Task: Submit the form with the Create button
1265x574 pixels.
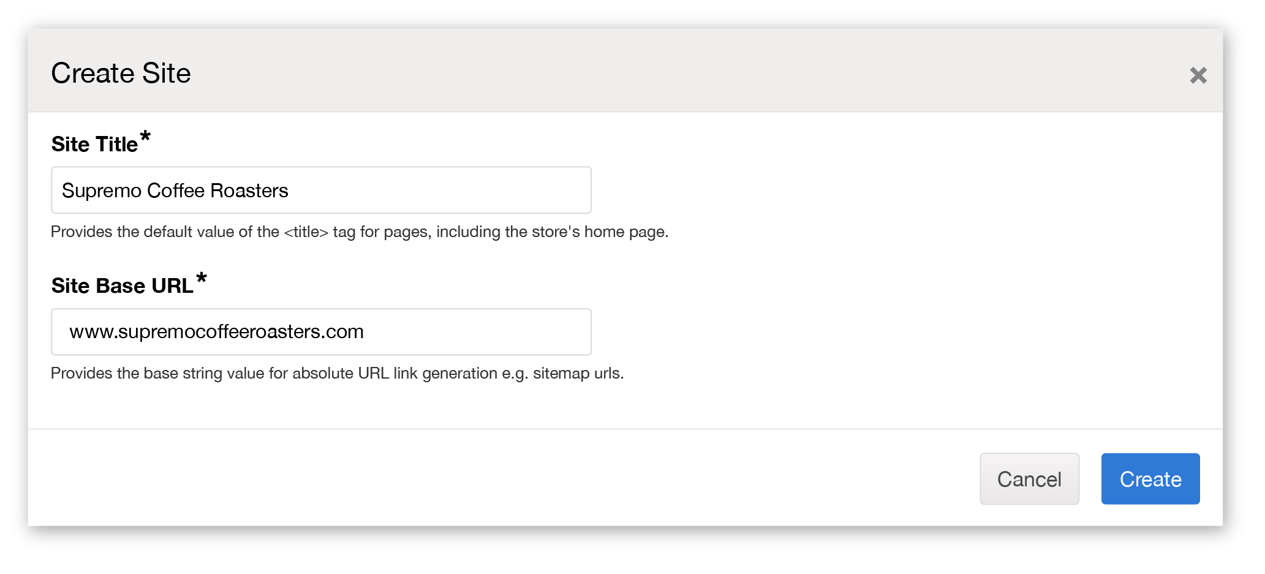Action: coord(1150,479)
